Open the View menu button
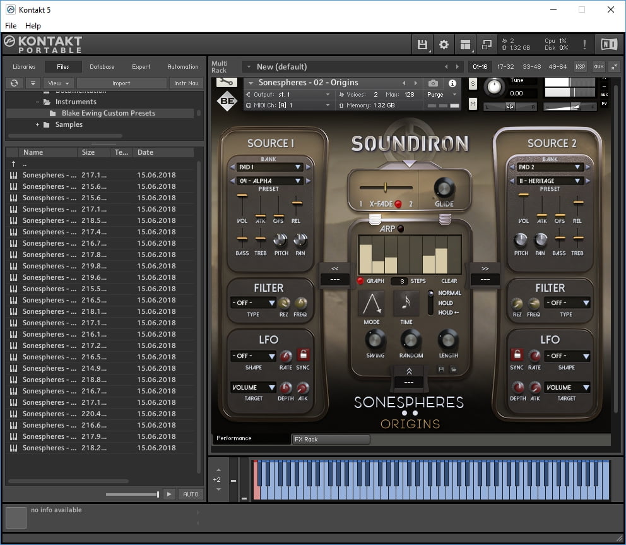 (x=58, y=83)
